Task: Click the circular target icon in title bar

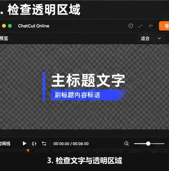Action: tap(130, 26)
